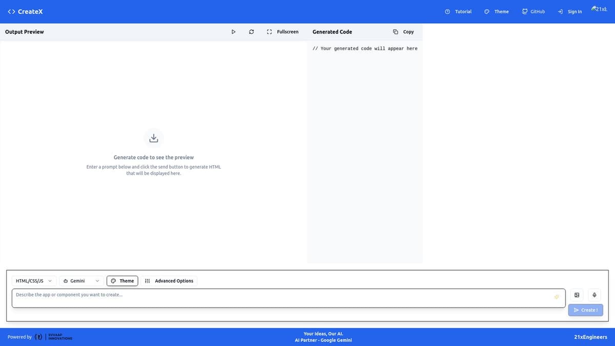615x346 pixels.
Task: Click Sign In in the header
Action: point(569,11)
